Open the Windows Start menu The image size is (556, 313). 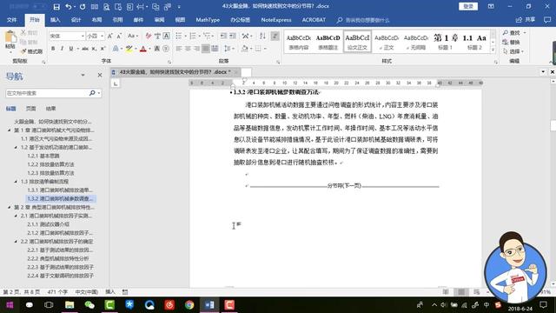pyautogui.click(x=10, y=305)
